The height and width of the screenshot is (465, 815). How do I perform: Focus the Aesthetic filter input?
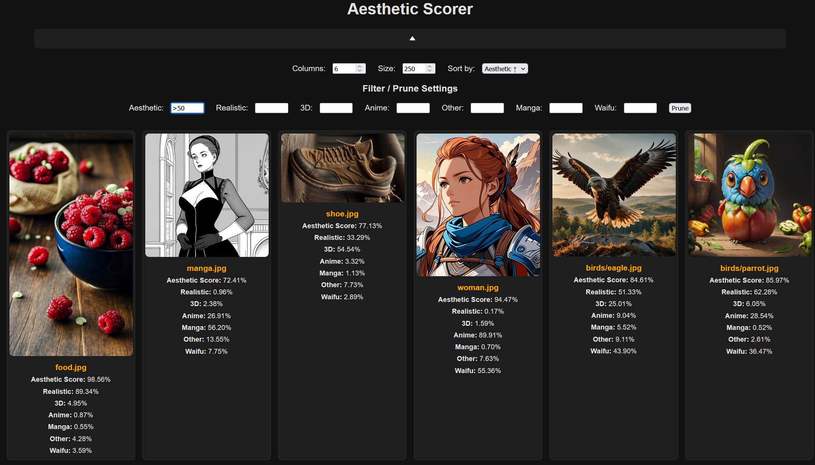187,108
